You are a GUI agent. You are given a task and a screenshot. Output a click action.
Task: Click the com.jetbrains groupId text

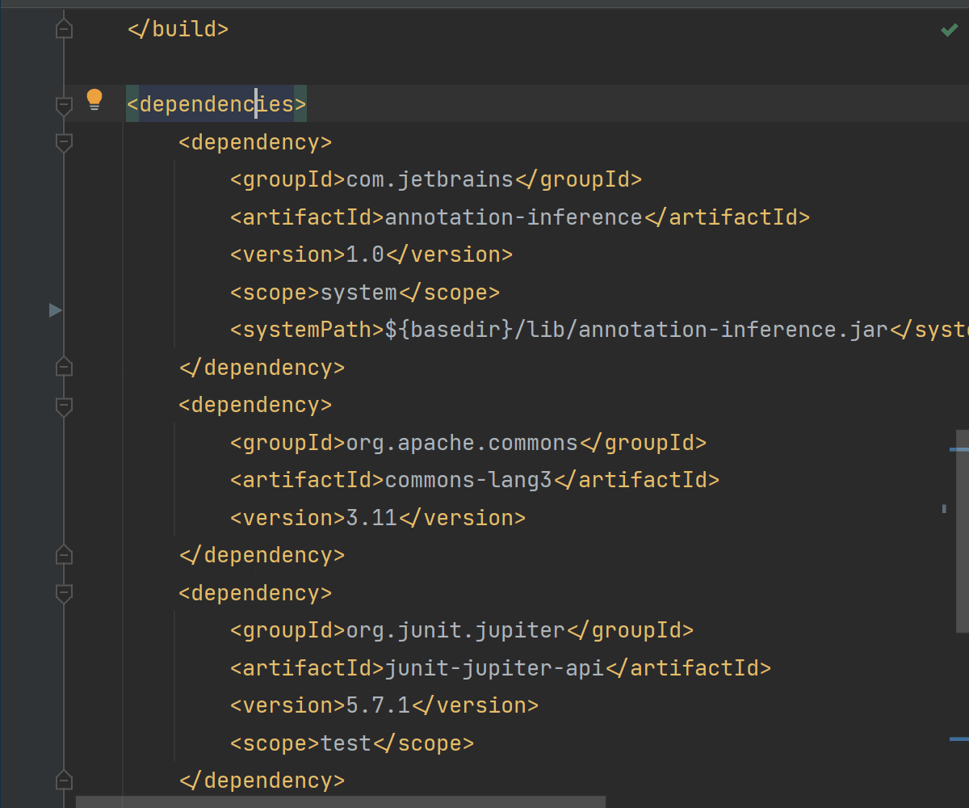[x=428, y=179]
